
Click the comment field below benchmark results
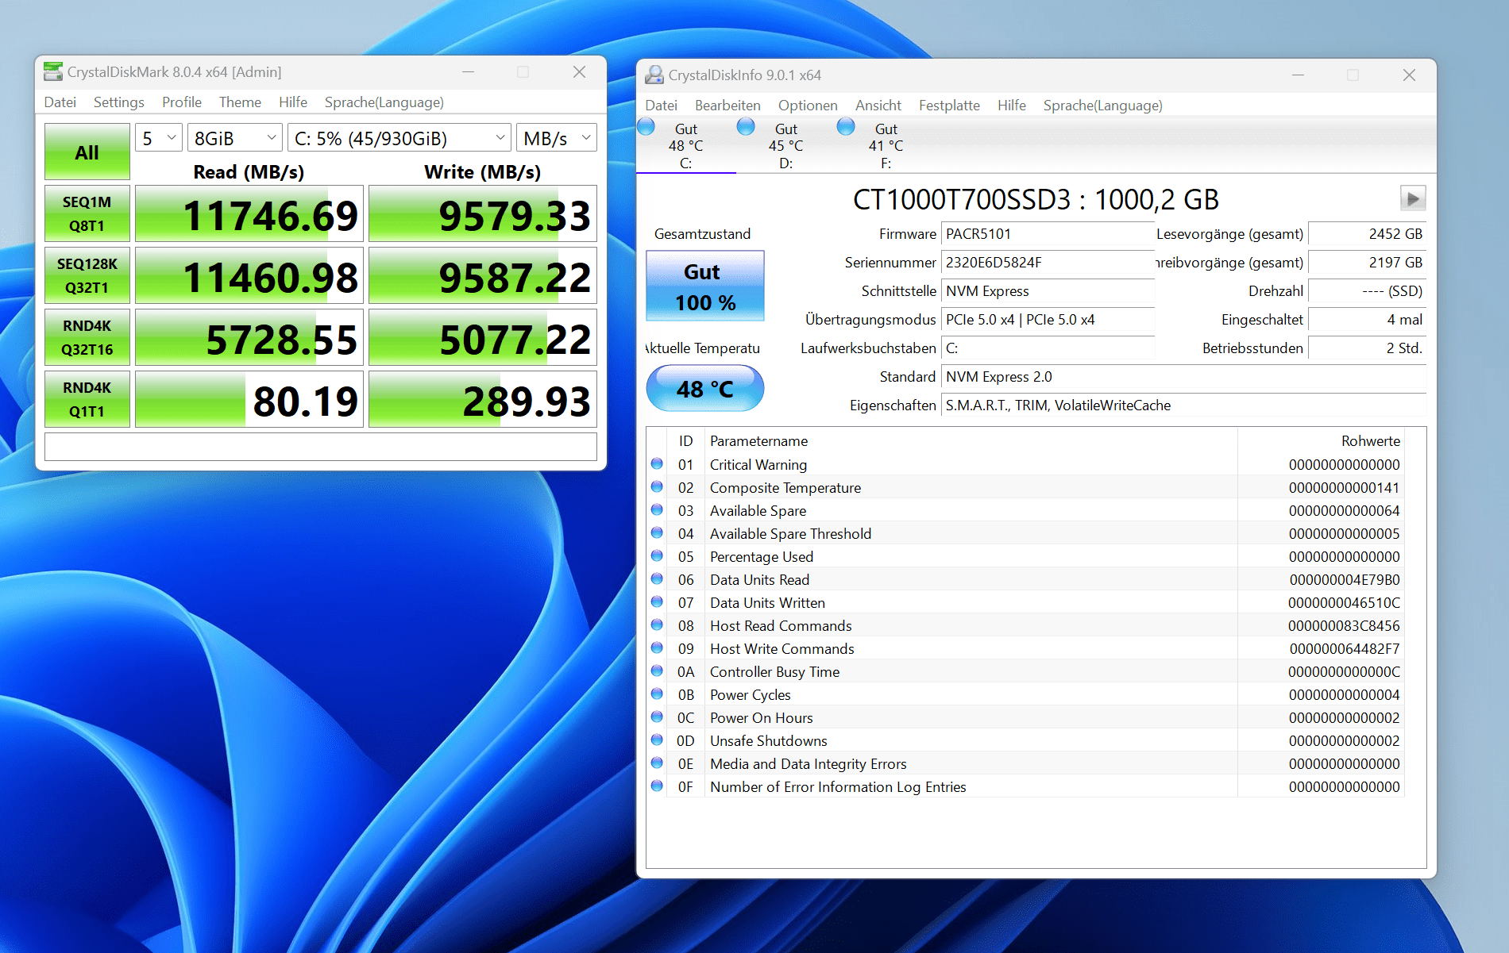(x=321, y=447)
